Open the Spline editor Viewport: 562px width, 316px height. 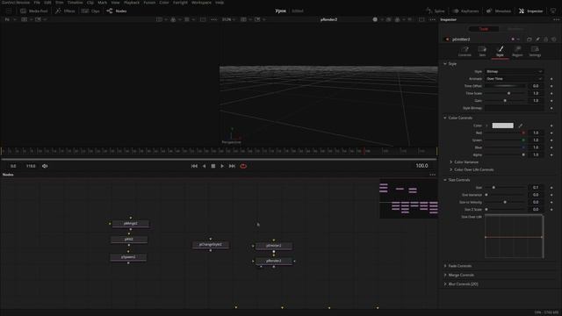click(x=436, y=11)
